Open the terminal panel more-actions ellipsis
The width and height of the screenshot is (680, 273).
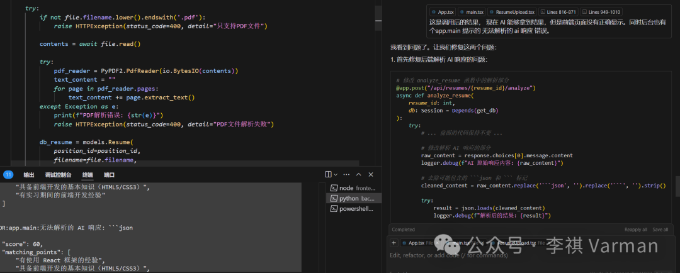346,174
